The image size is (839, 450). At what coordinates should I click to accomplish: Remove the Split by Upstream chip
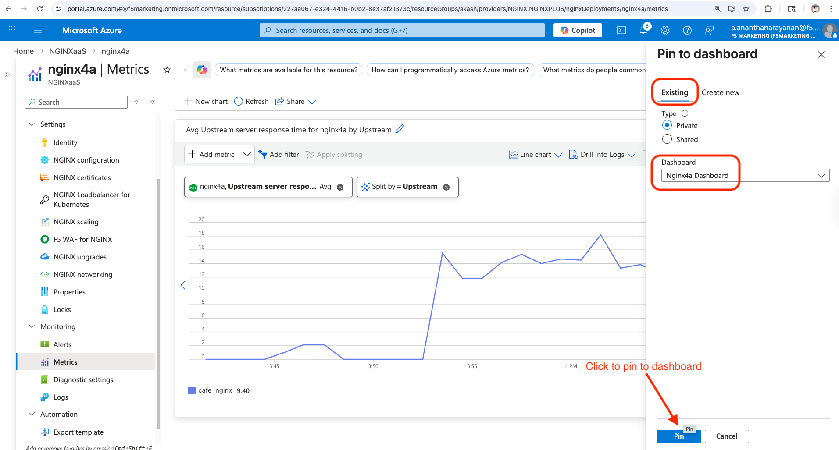click(446, 187)
